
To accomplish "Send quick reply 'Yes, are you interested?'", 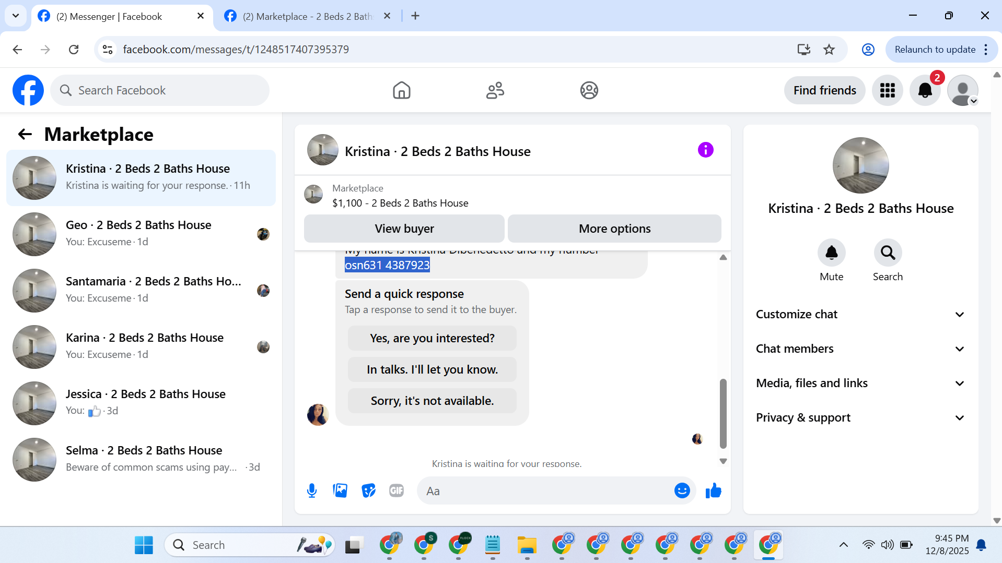I will click(432, 338).
